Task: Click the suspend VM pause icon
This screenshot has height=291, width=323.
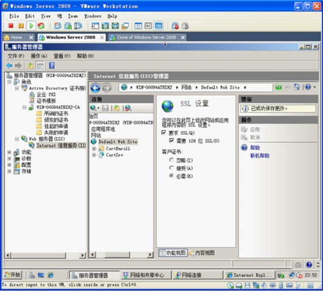Action: click(x=21, y=26)
